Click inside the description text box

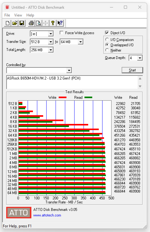click(72, 82)
